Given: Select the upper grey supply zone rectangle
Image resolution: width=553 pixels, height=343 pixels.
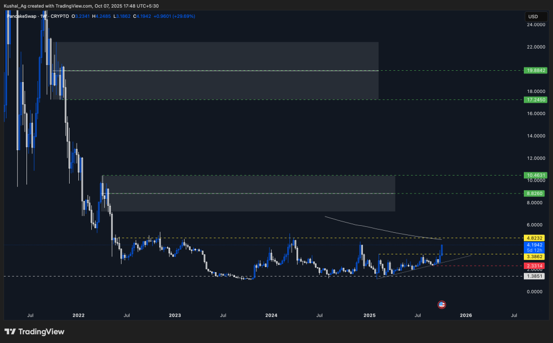Looking at the screenshot, I should click(x=215, y=71).
